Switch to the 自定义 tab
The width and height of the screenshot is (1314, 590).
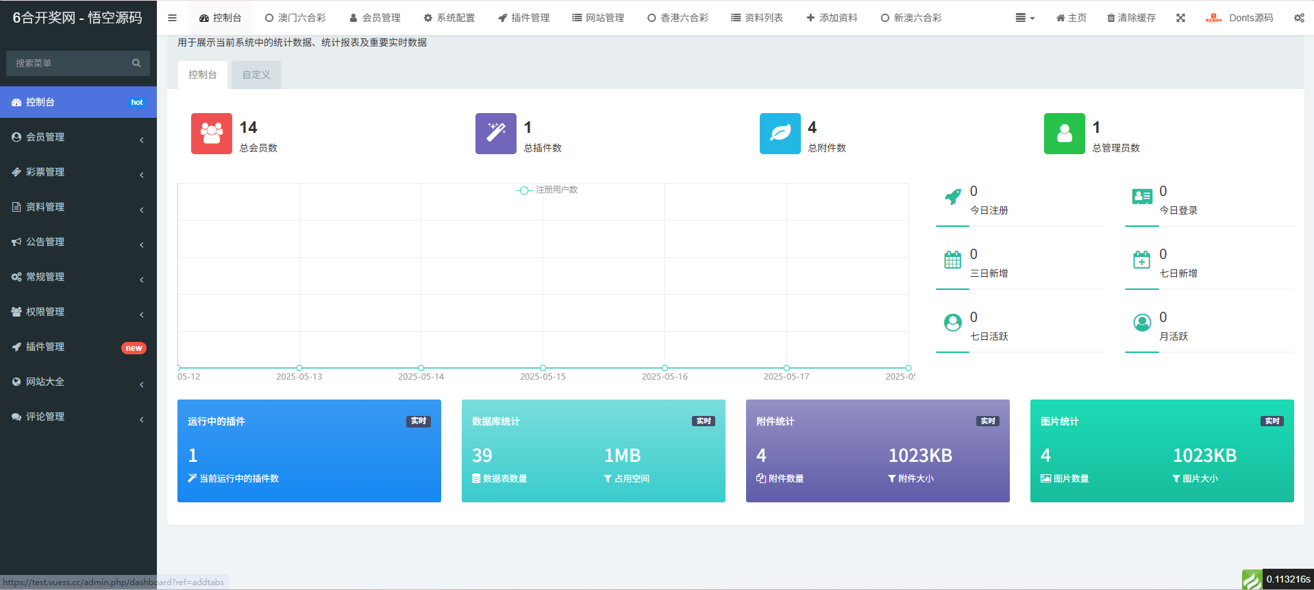coord(256,75)
